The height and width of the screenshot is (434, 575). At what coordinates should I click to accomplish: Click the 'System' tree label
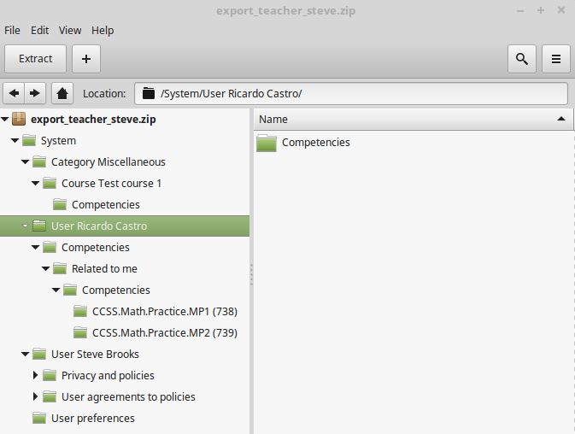click(x=58, y=141)
